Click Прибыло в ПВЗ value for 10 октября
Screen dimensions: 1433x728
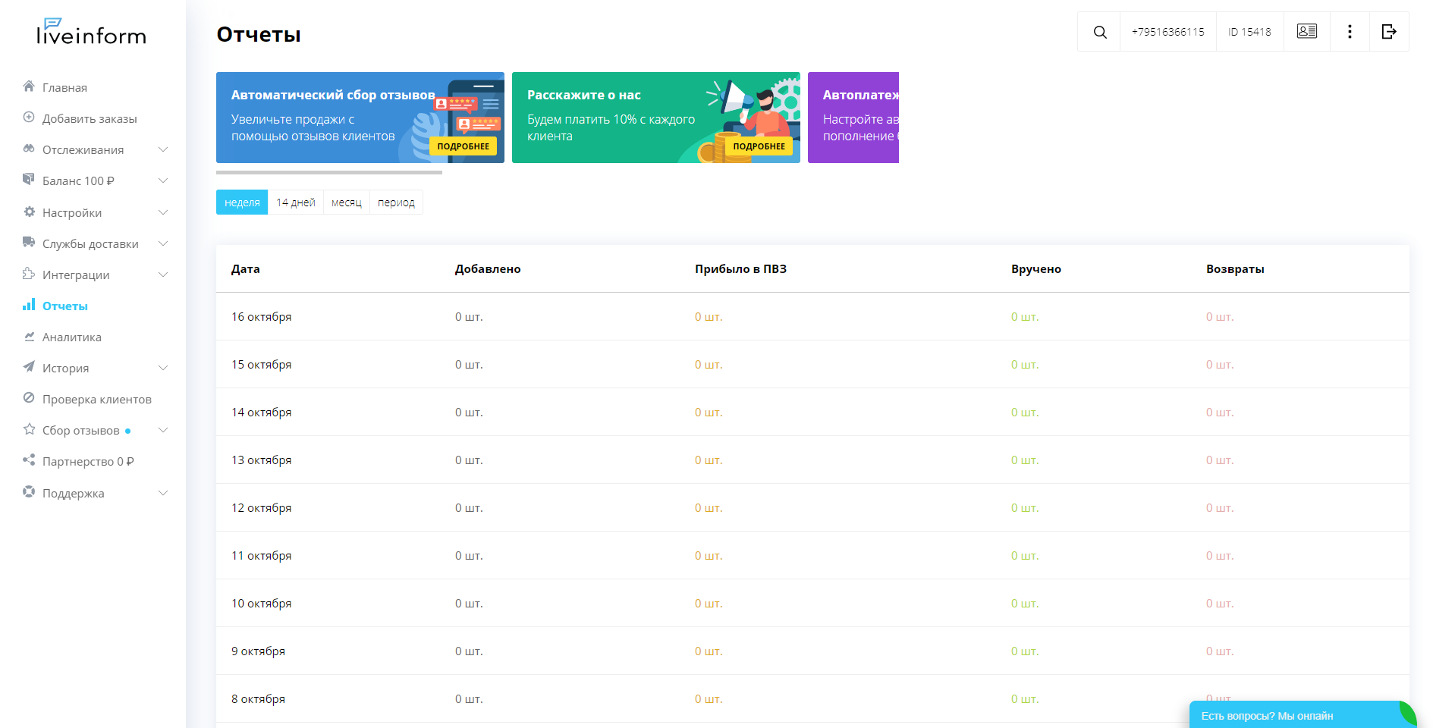tap(709, 603)
